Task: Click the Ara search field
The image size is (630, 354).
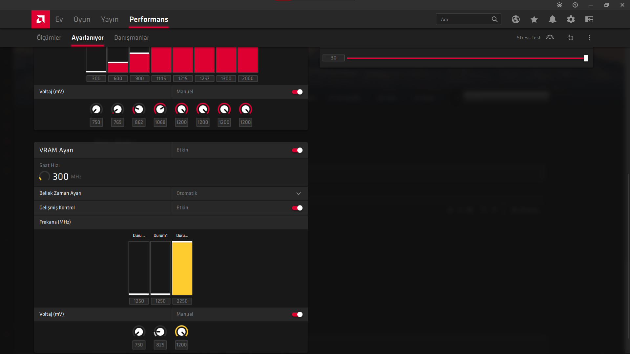Action: click(463, 19)
